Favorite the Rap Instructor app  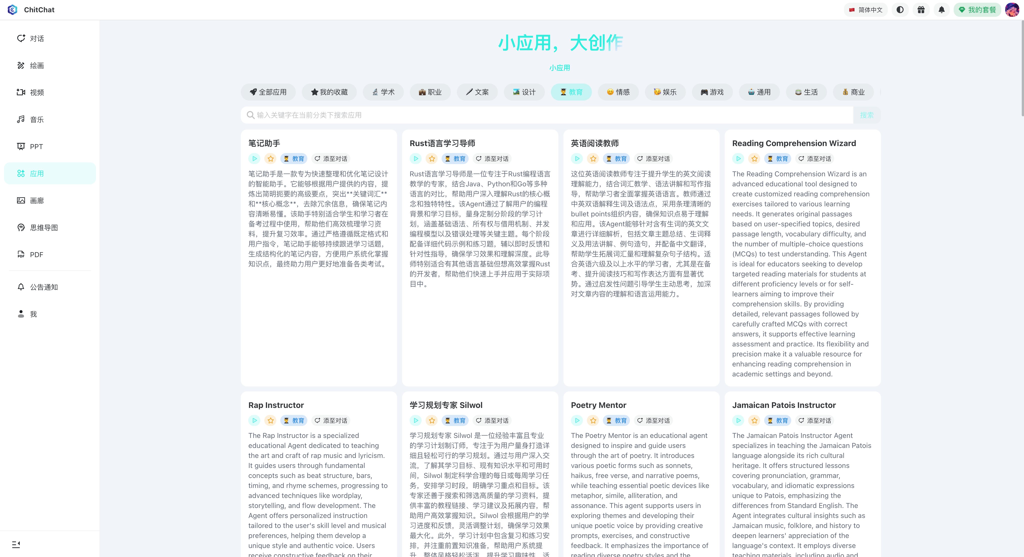271,420
